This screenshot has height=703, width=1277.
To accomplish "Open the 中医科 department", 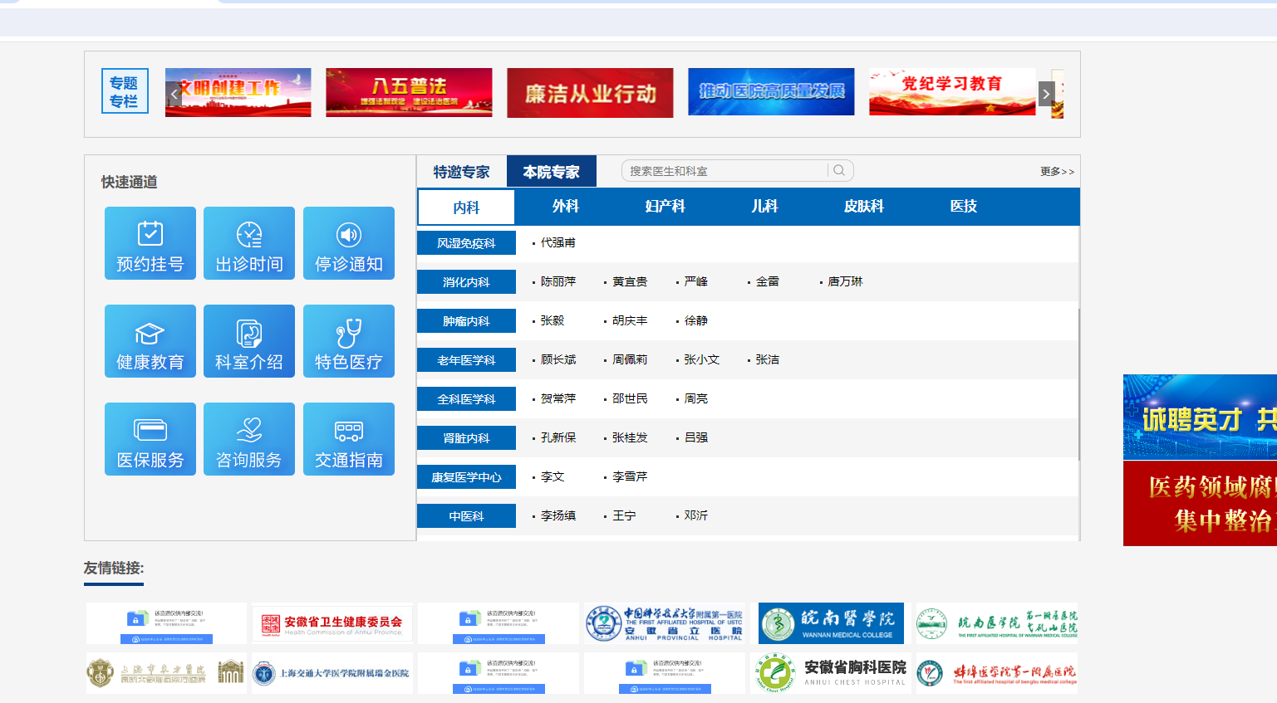I will coord(466,516).
